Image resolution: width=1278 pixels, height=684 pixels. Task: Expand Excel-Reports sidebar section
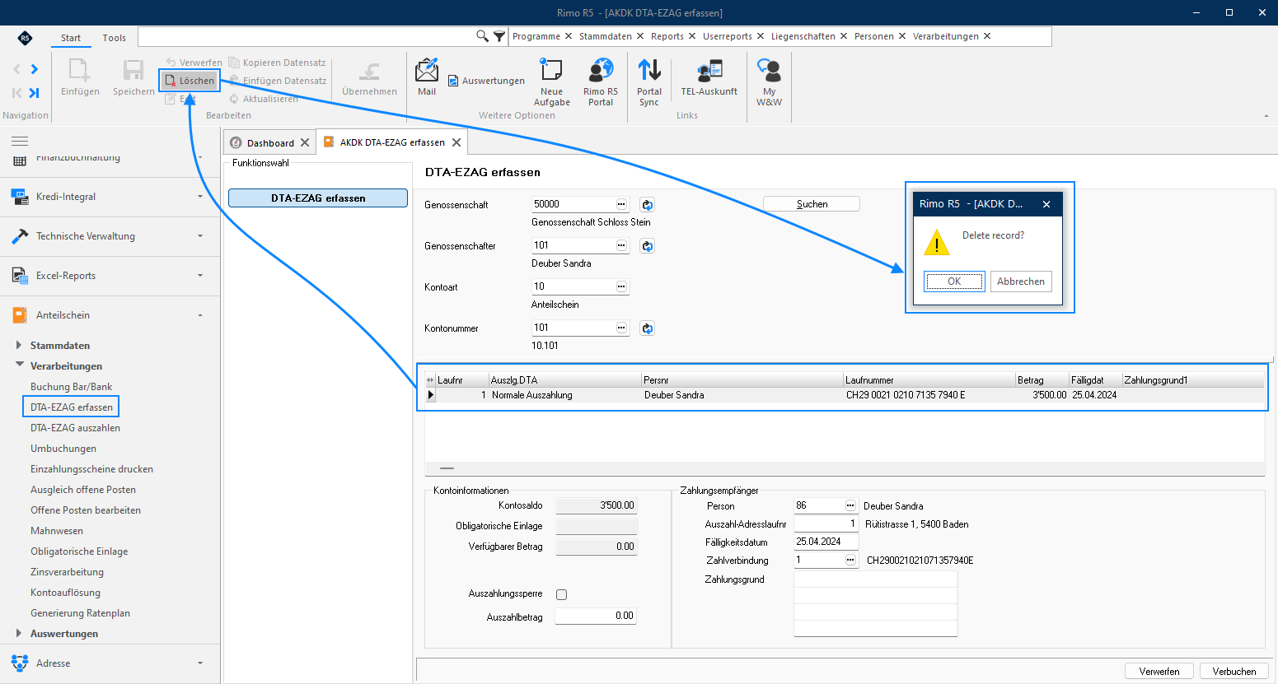110,276
